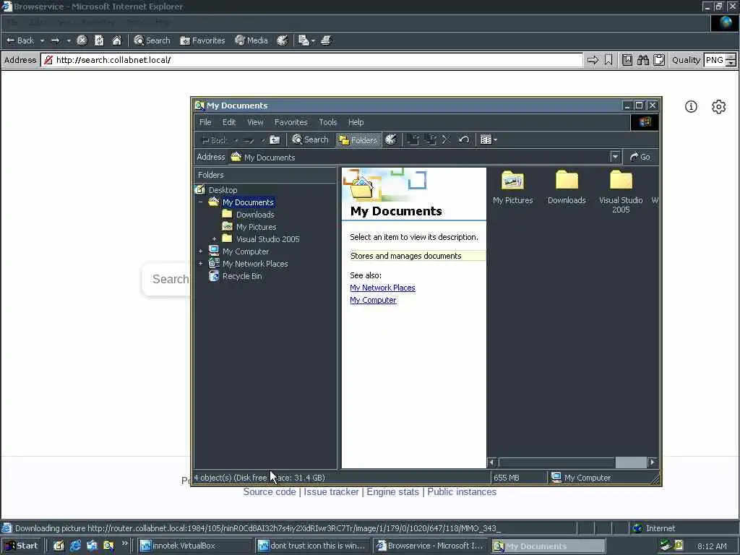
Task: Switch to 'dont trust icon' taskbar item
Action: click(311, 546)
